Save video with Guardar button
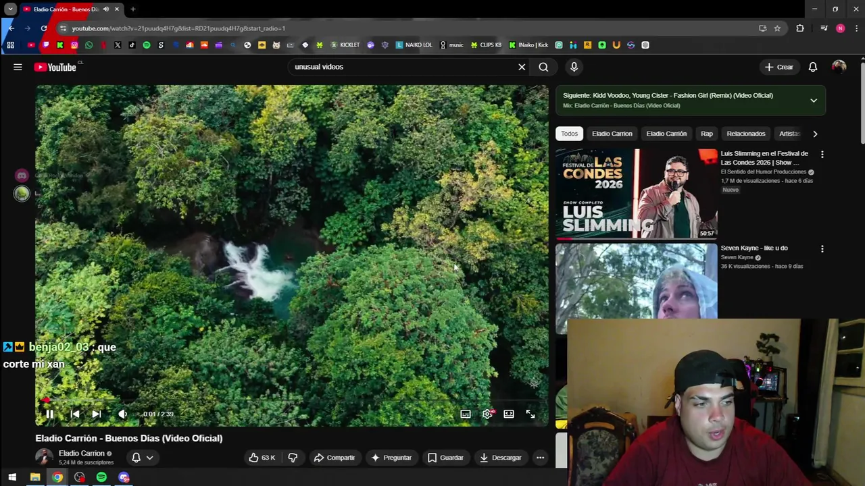This screenshot has height=486, width=865. (446, 458)
